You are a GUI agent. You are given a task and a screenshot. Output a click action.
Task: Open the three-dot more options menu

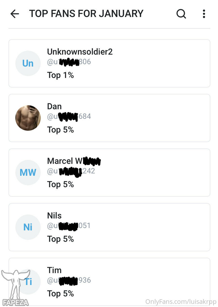click(x=204, y=14)
